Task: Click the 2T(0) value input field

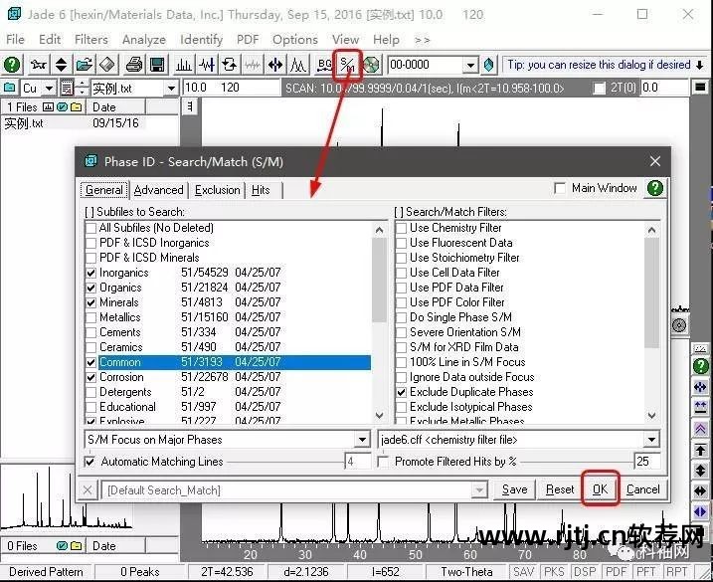Action: coord(664,88)
